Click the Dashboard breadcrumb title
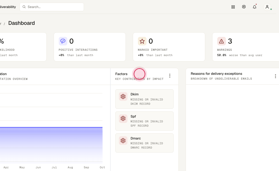The height and width of the screenshot is (171, 279). 21,23
